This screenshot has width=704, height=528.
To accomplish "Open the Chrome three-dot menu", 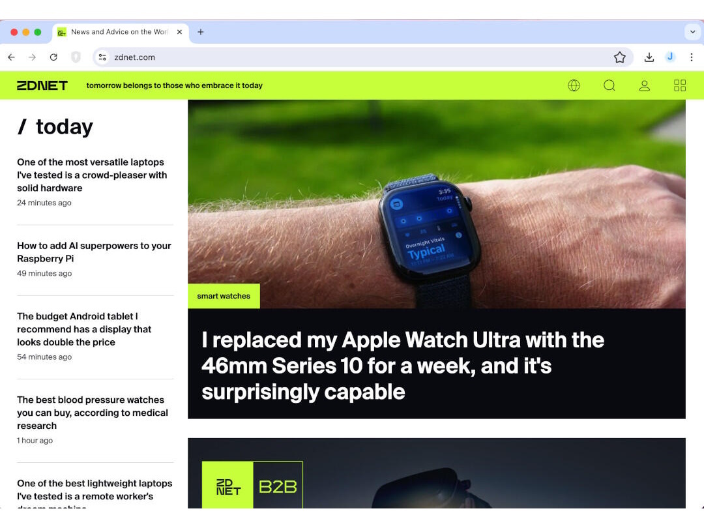I will pos(692,57).
